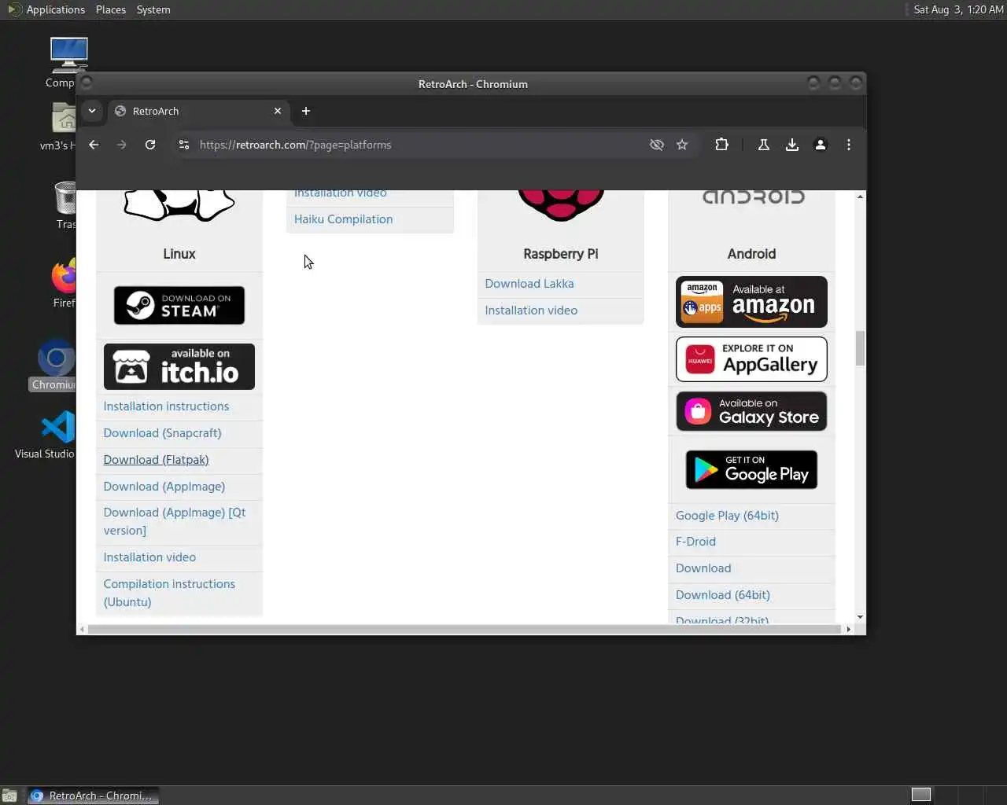Select the RetroArch browser tab
Image resolution: width=1007 pixels, height=805 pixels.
click(197, 111)
